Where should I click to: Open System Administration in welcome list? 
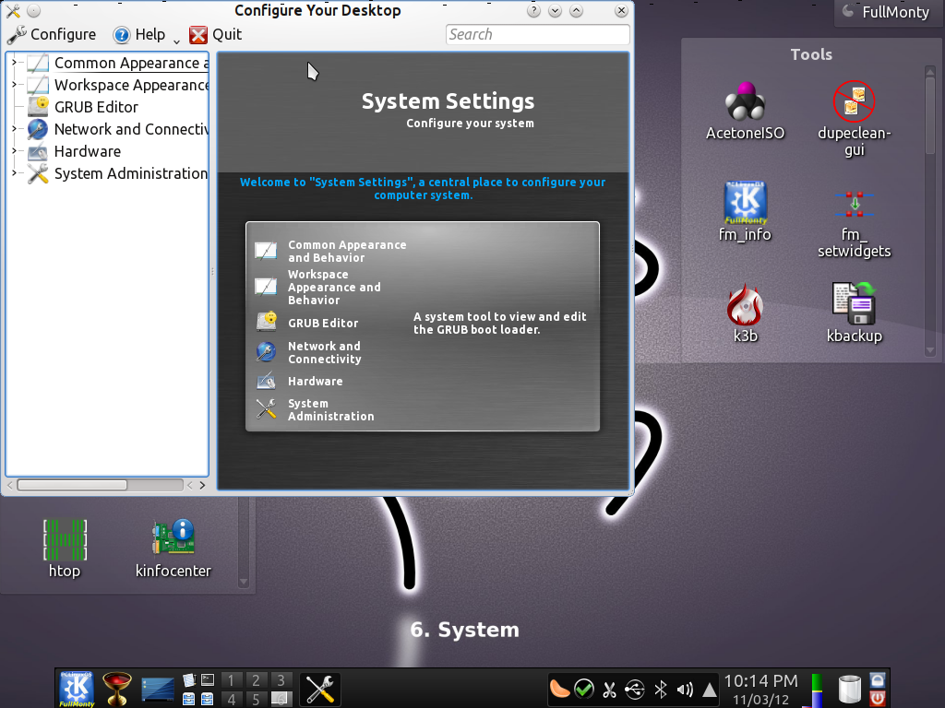click(331, 409)
